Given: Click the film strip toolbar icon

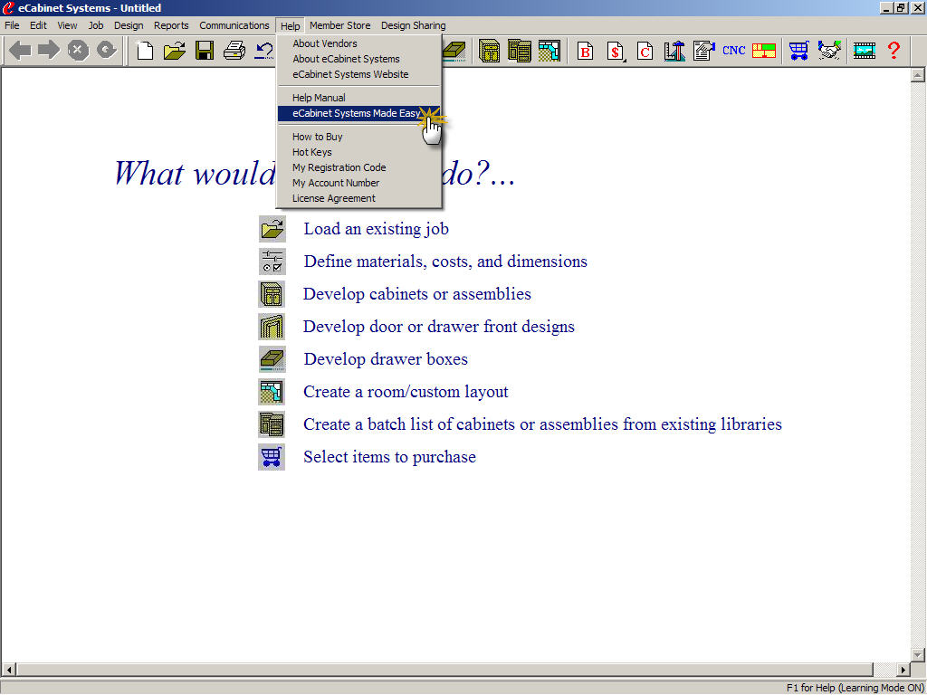Looking at the screenshot, I should tap(864, 51).
